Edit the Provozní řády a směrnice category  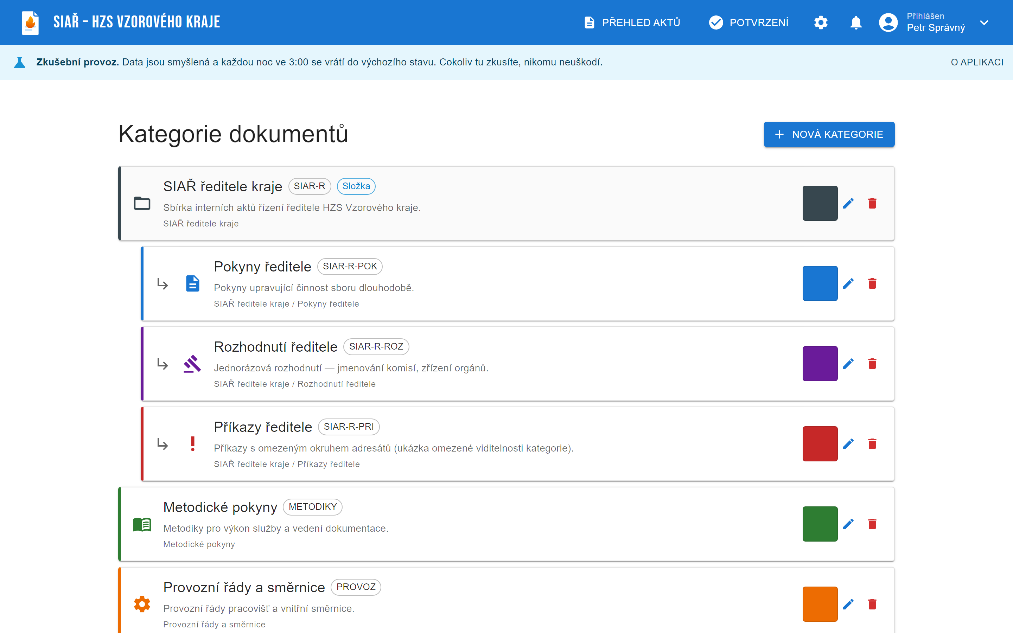click(x=848, y=604)
